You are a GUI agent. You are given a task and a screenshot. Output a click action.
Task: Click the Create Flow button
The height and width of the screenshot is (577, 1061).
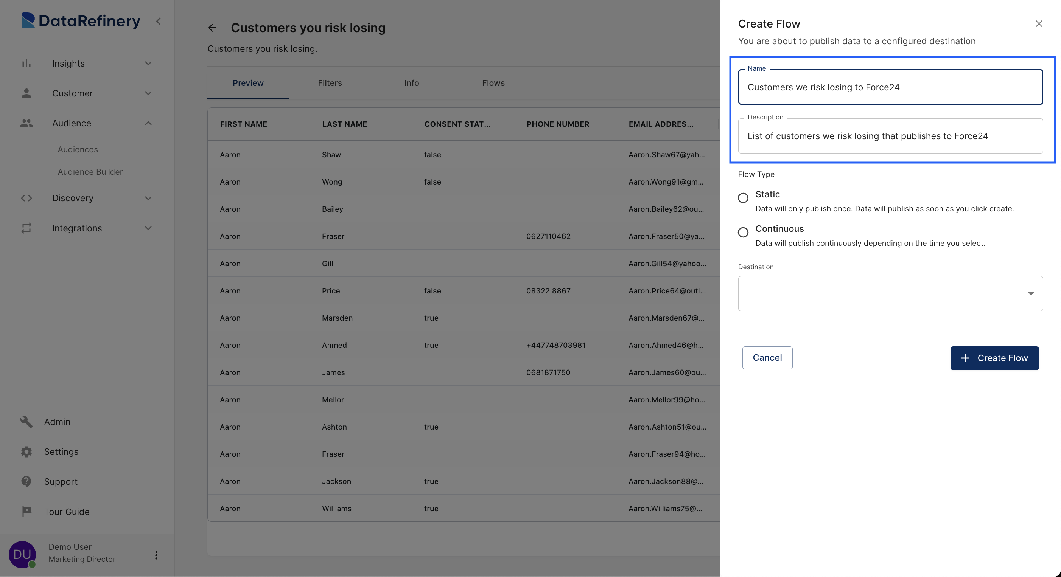(x=994, y=358)
